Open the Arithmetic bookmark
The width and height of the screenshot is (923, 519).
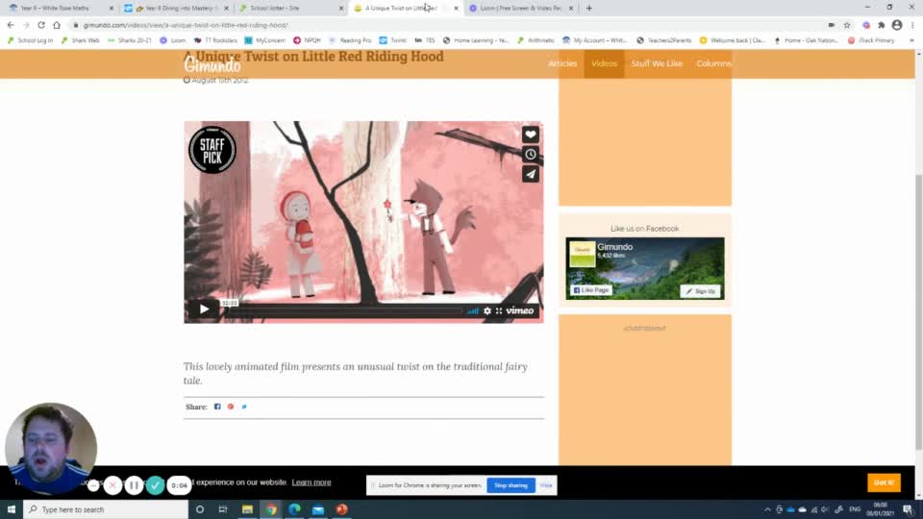(536, 40)
